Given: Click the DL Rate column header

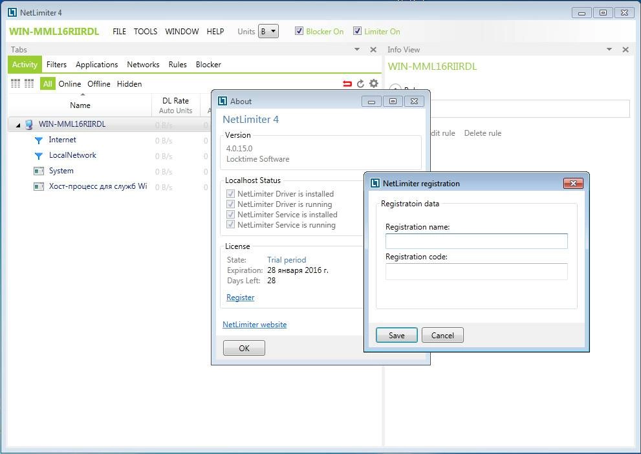Looking at the screenshot, I should (x=175, y=105).
